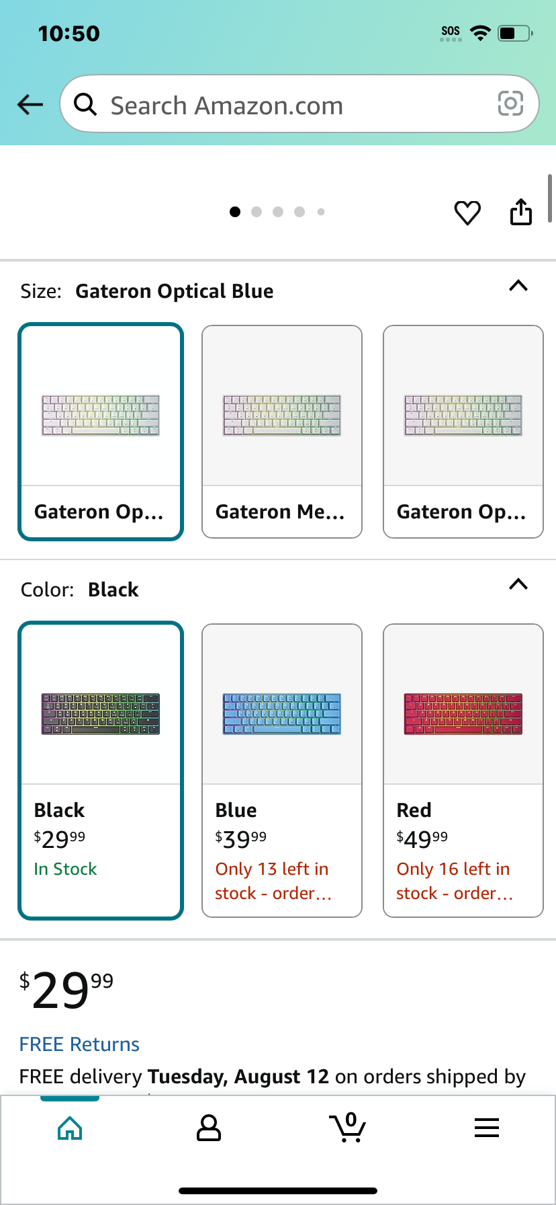Viewport: 556px width, 1205px height.
Task: Tap the back arrow icon
Action: (x=30, y=104)
